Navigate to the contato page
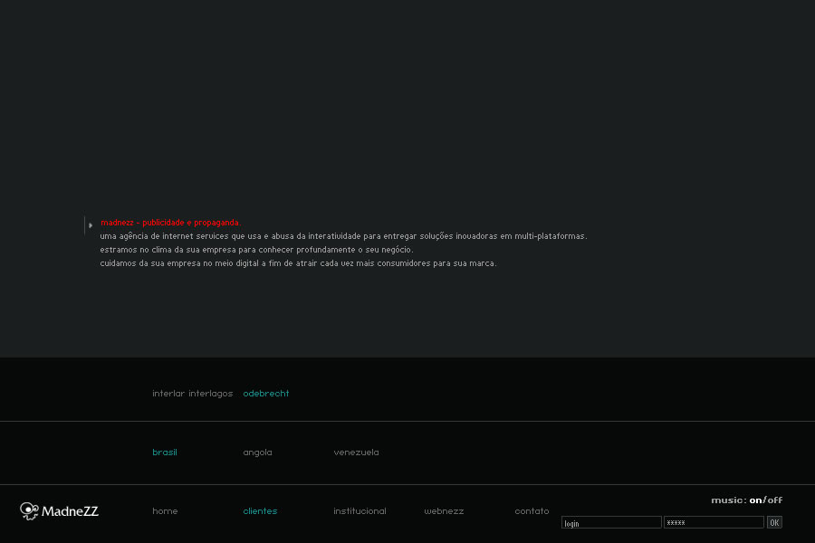The width and height of the screenshot is (815, 543). [532, 511]
